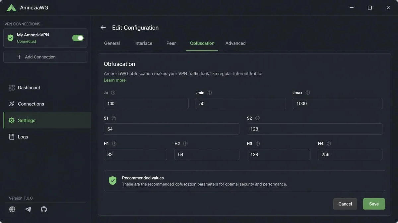Viewport: 398px width, 223px height.
Task: Click the Dashboard grid icon
Action: pyautogui.click(x=12, y=88)
